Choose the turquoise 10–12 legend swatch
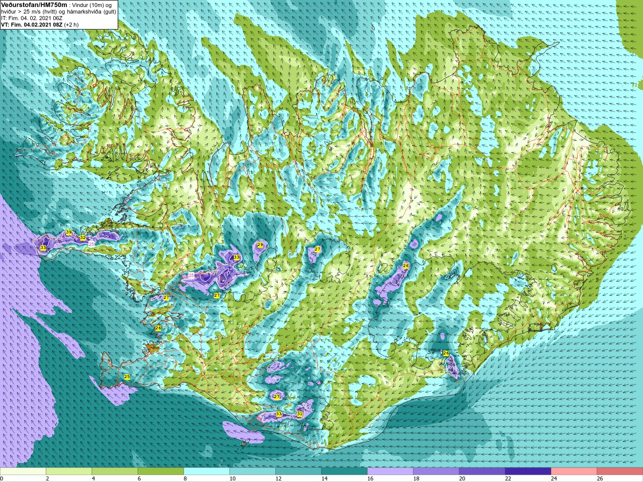Screen dimensions: 643x482 (253, 471)
